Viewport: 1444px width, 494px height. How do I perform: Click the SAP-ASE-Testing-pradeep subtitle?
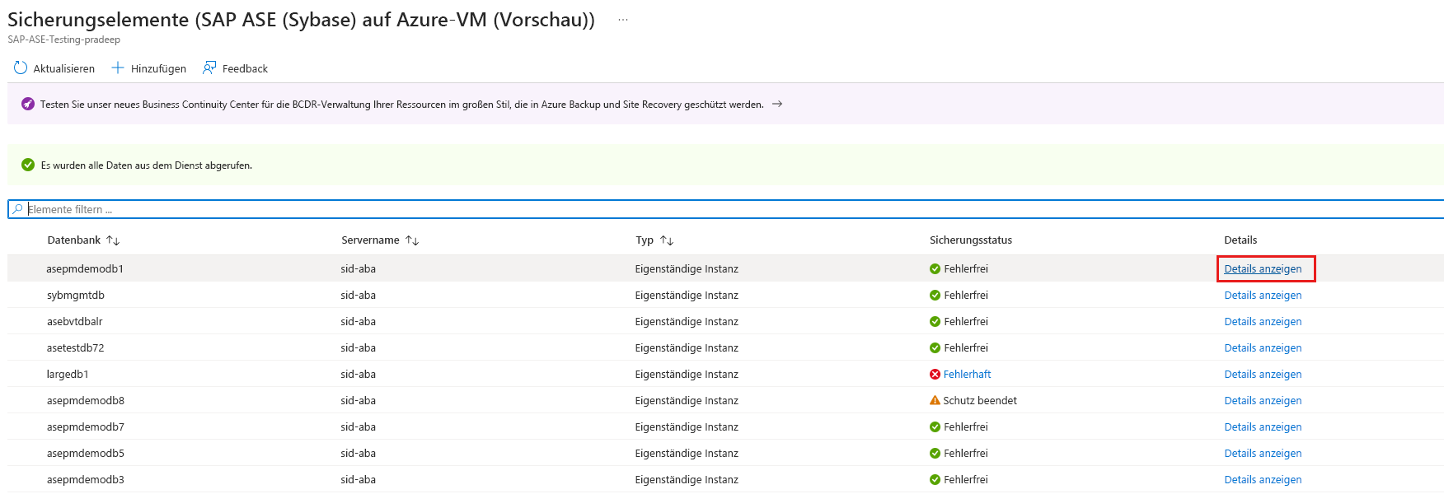(x=63, y=40)
